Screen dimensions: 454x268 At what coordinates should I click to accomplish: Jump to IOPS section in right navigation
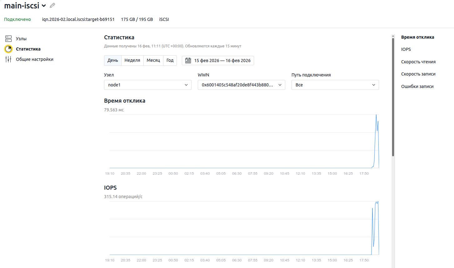tap(406, 49)
